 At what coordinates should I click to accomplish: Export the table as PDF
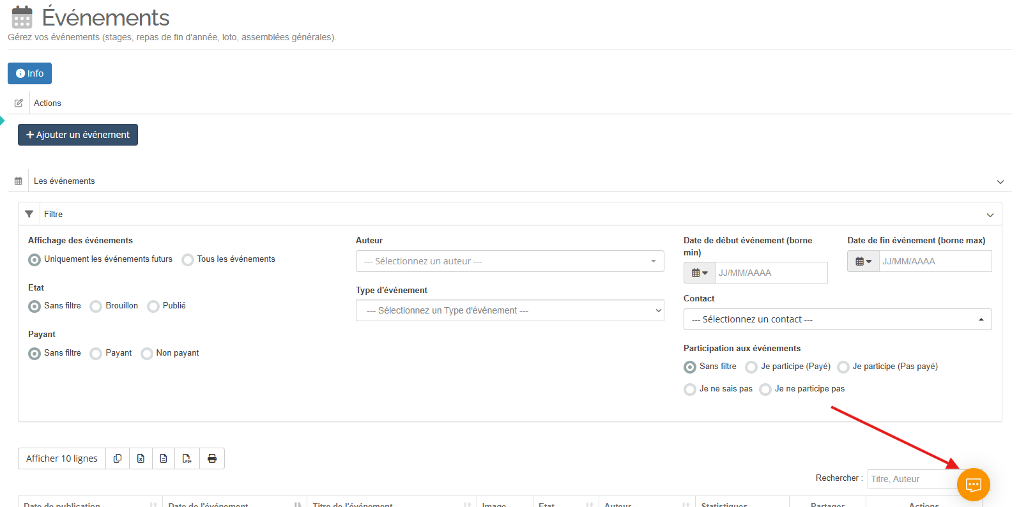coord(187,458)
